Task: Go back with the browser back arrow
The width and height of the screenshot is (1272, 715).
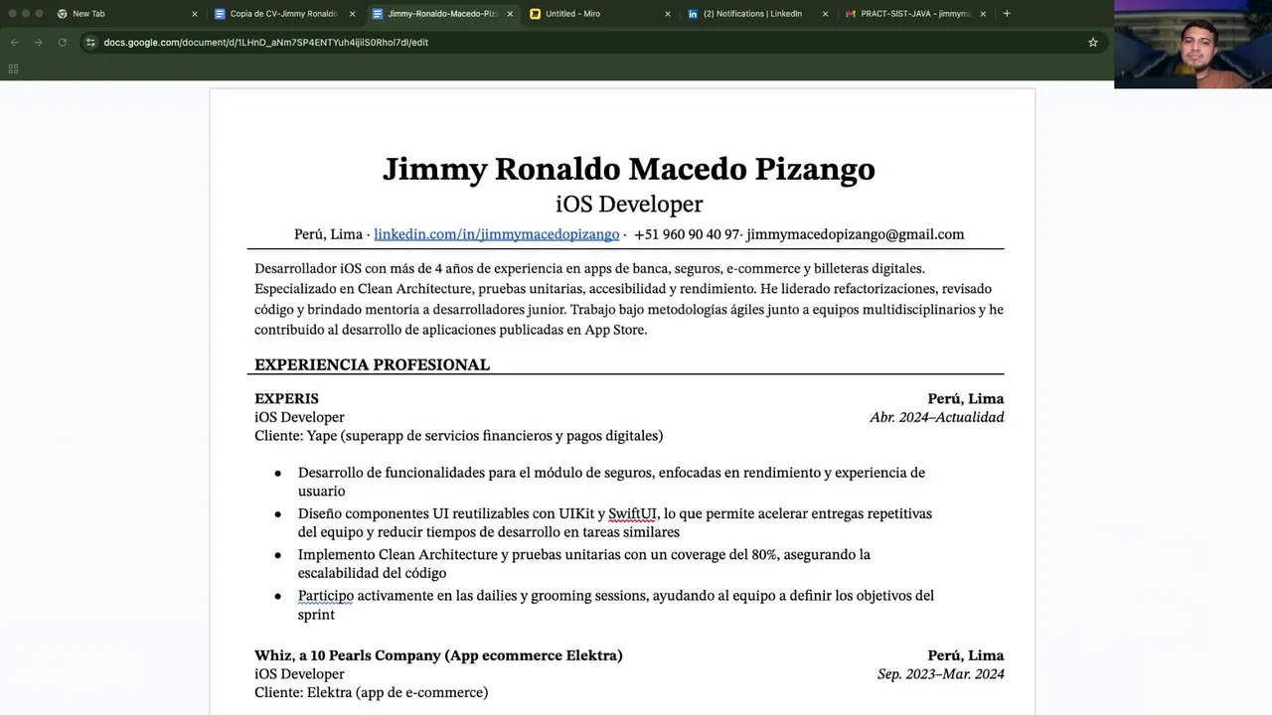Action: [x=14, y=43]
